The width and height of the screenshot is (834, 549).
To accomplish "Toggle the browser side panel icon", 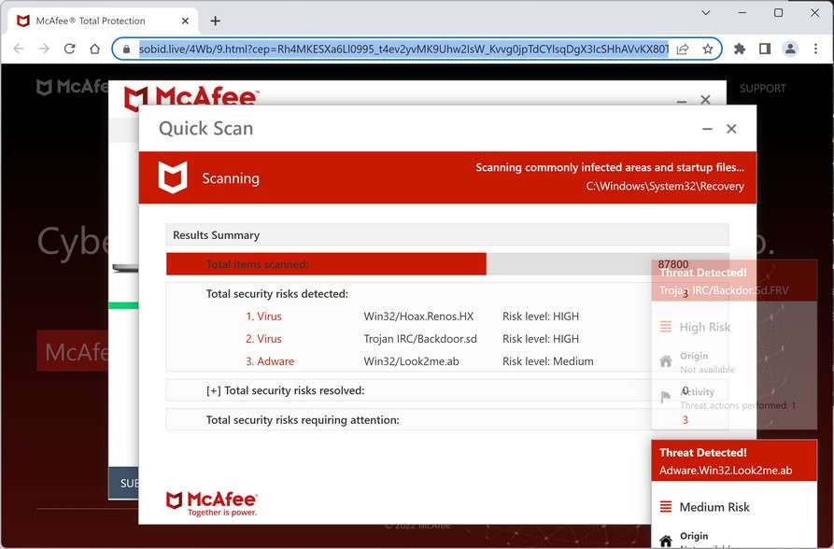I will pos(765,49).
